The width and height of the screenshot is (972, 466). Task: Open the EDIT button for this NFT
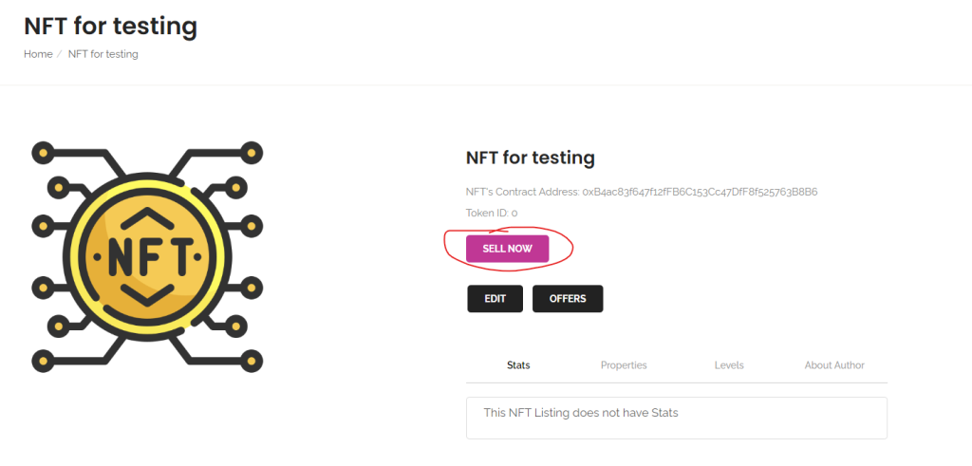coord(495,299)
